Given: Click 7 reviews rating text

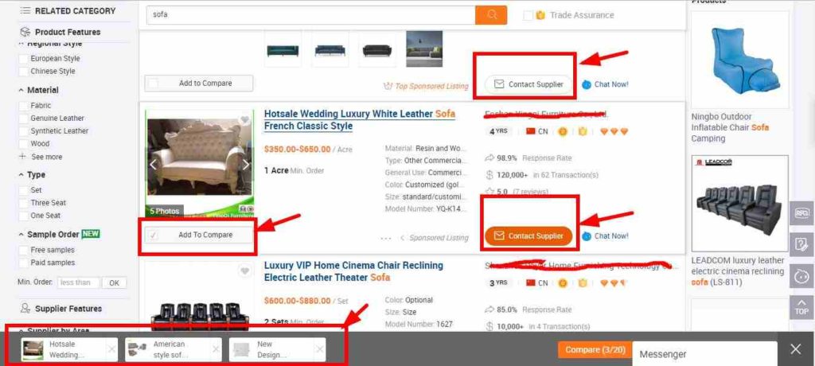Looking at the screenshot, I should (x=530, y=192).
